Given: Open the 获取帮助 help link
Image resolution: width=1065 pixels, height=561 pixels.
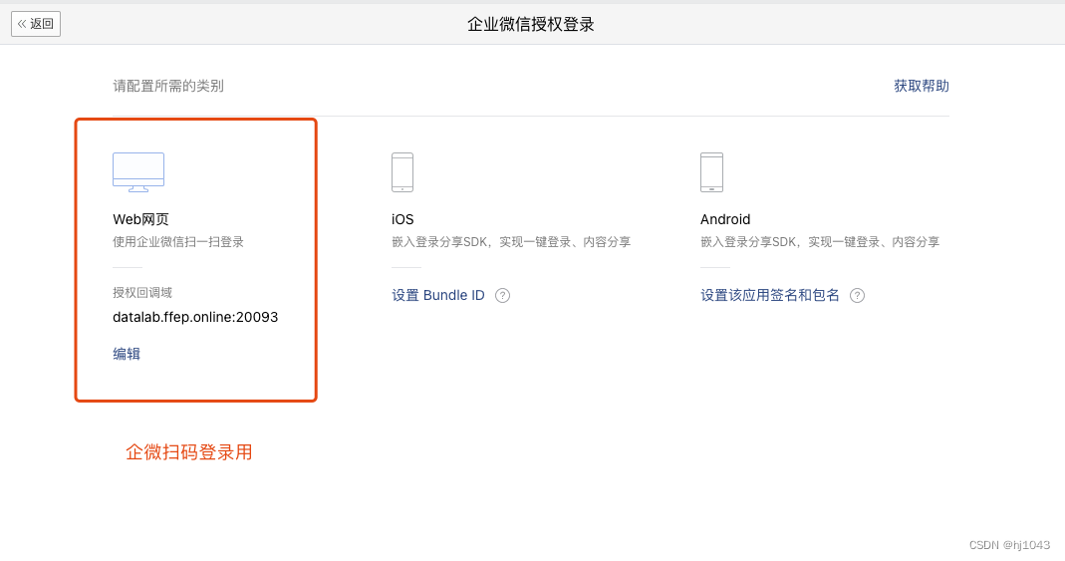Looking at the screenshot, I should tap(921, 86).
